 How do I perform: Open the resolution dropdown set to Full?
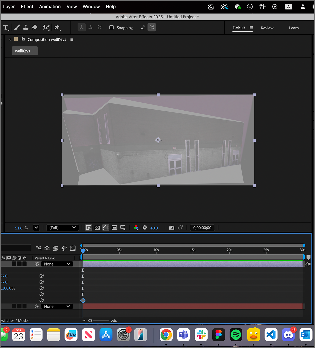coord(62,228)
